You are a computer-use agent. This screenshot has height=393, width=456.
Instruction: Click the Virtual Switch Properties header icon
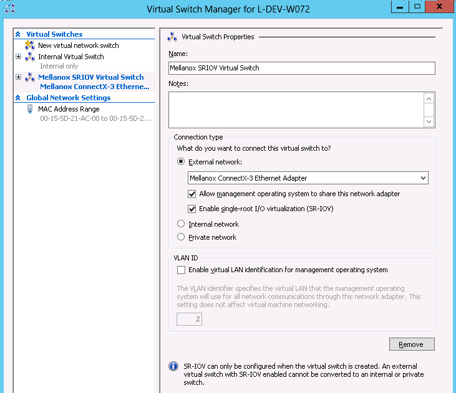[x=172, y=37]
